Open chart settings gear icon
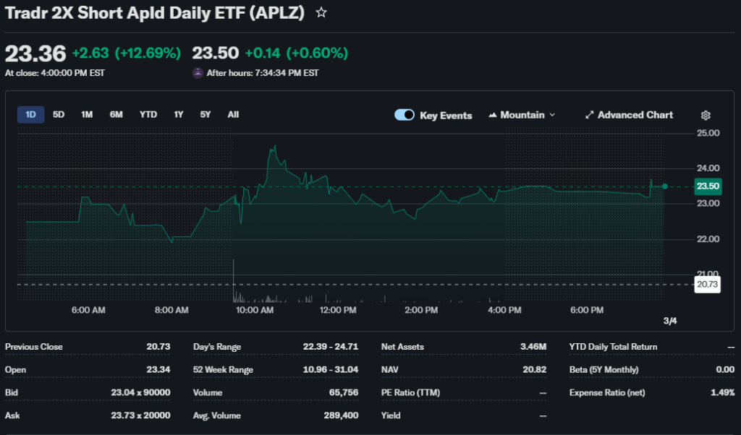Viewport: 741px width, 435px height. coord(706,116)
